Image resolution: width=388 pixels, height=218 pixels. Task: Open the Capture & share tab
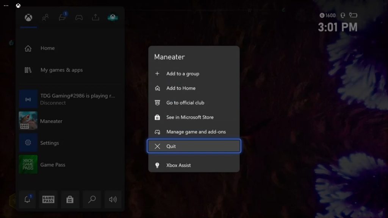coord(95,17)
